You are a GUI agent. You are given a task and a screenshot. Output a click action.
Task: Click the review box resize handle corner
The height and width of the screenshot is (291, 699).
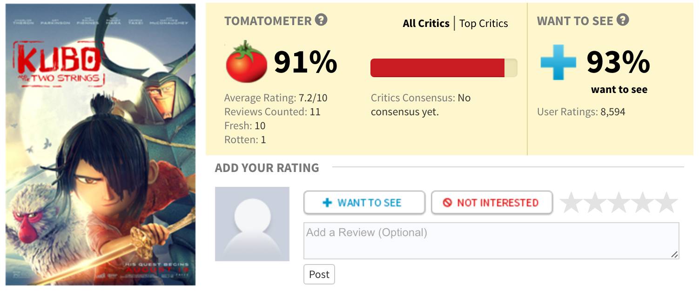click(675, 254)
